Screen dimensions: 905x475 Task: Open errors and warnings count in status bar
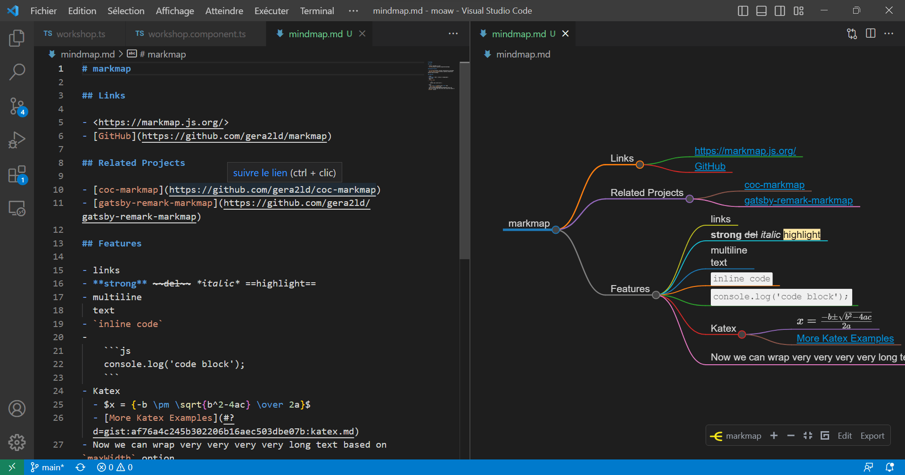coord(115,467)
